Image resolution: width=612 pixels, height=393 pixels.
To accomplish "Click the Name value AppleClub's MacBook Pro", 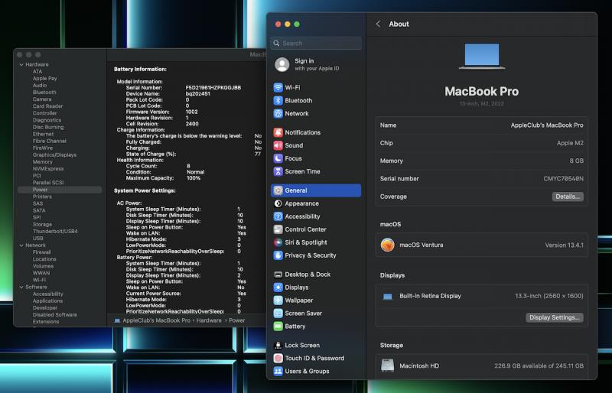I will point(547,125).
